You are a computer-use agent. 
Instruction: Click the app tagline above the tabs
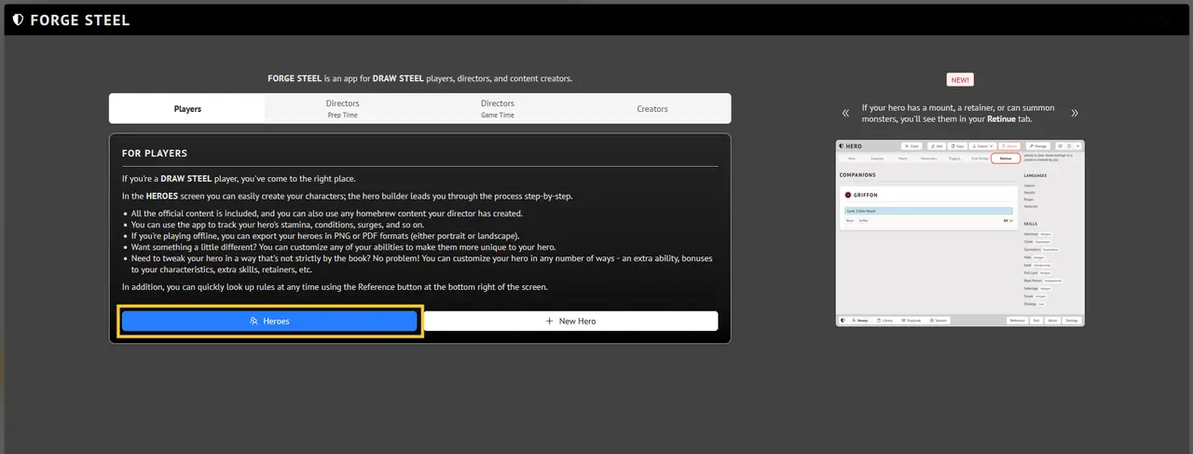pos(420,79)
